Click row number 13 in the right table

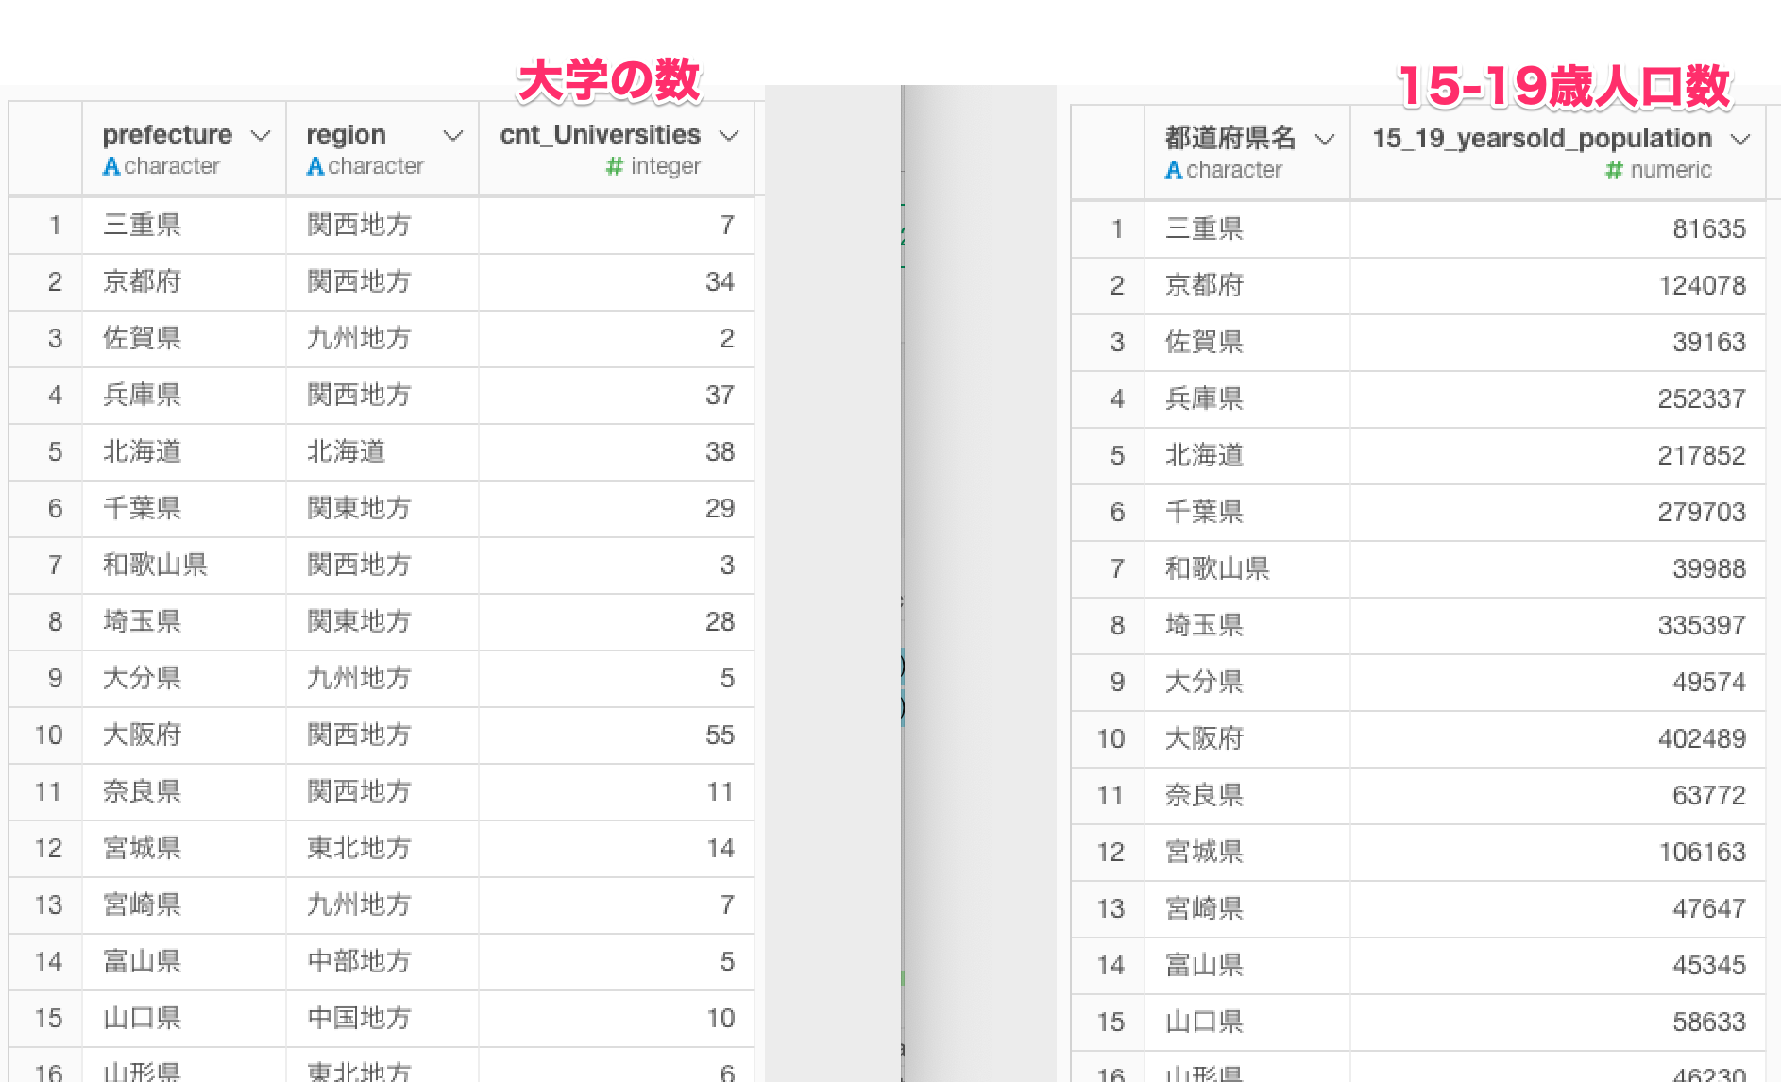pos(1109,909)
